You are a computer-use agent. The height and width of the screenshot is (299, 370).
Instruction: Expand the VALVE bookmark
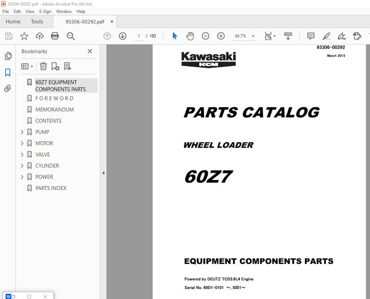pos(22,155)
